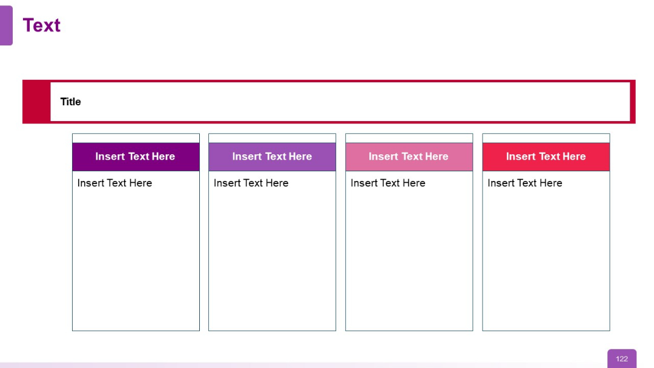The width and height of the screenshot is (654, 368).
Task: Select the page number badge showing 122
Action: click(x=622, y=358)
